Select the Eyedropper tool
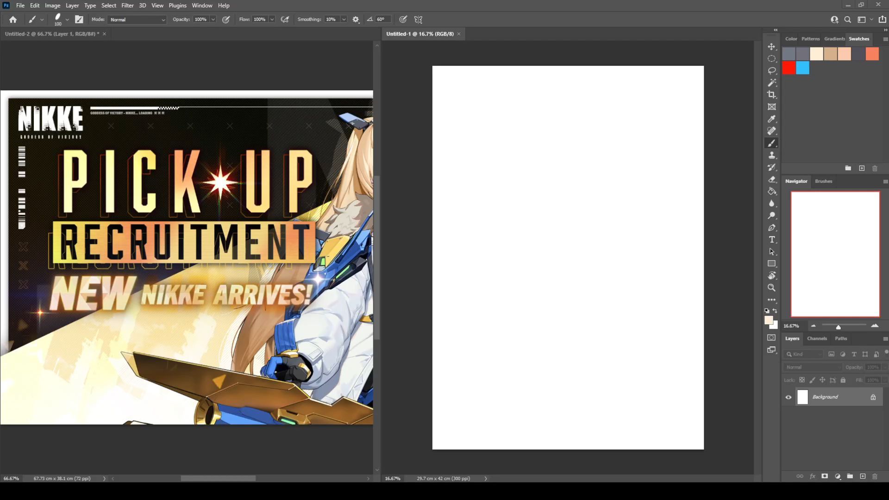The height and width of the screenshot is (500, 889). pyautogui.click(x=771, y=119)
